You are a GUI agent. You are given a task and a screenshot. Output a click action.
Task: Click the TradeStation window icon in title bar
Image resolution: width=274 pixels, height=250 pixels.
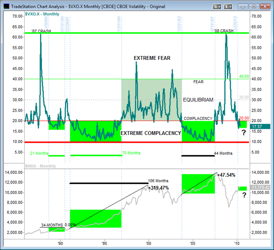point(7,7)
